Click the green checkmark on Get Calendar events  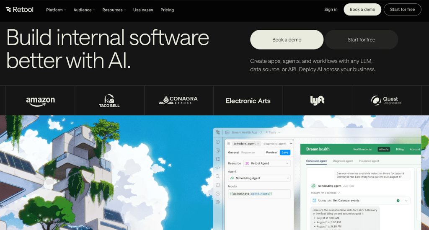(398, 201)
